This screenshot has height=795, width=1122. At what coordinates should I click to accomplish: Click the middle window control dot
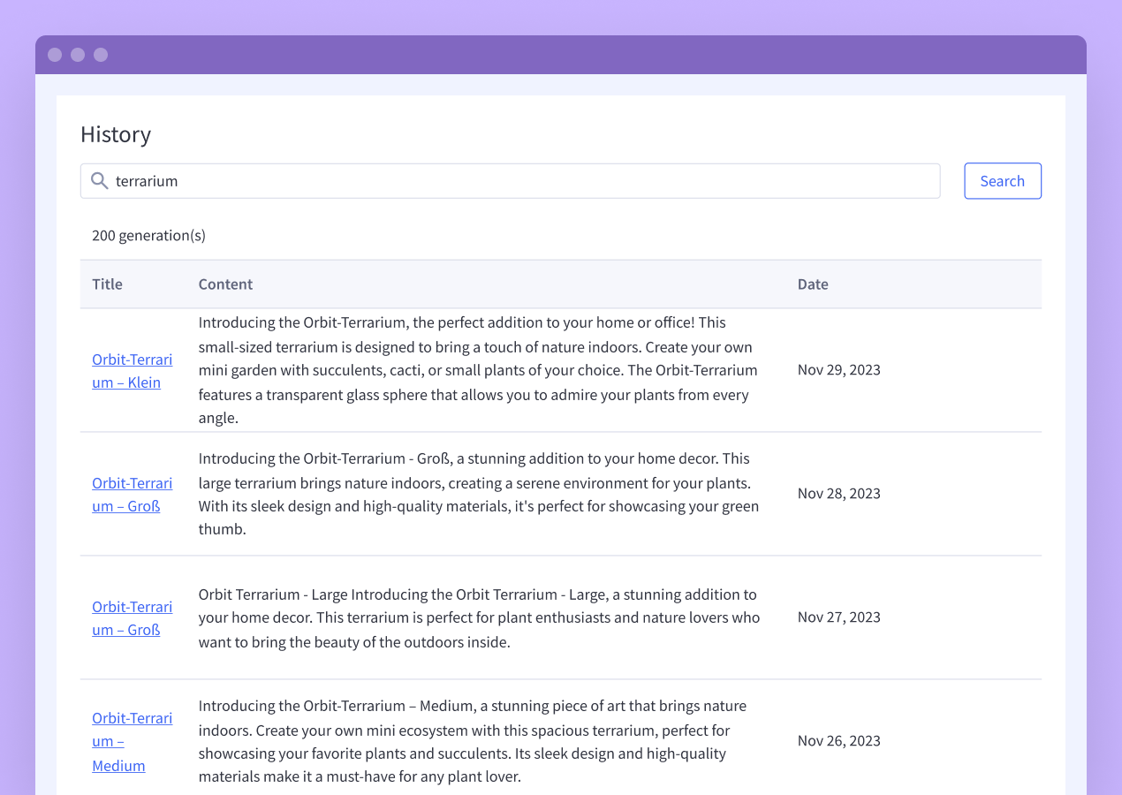point(78,54)
